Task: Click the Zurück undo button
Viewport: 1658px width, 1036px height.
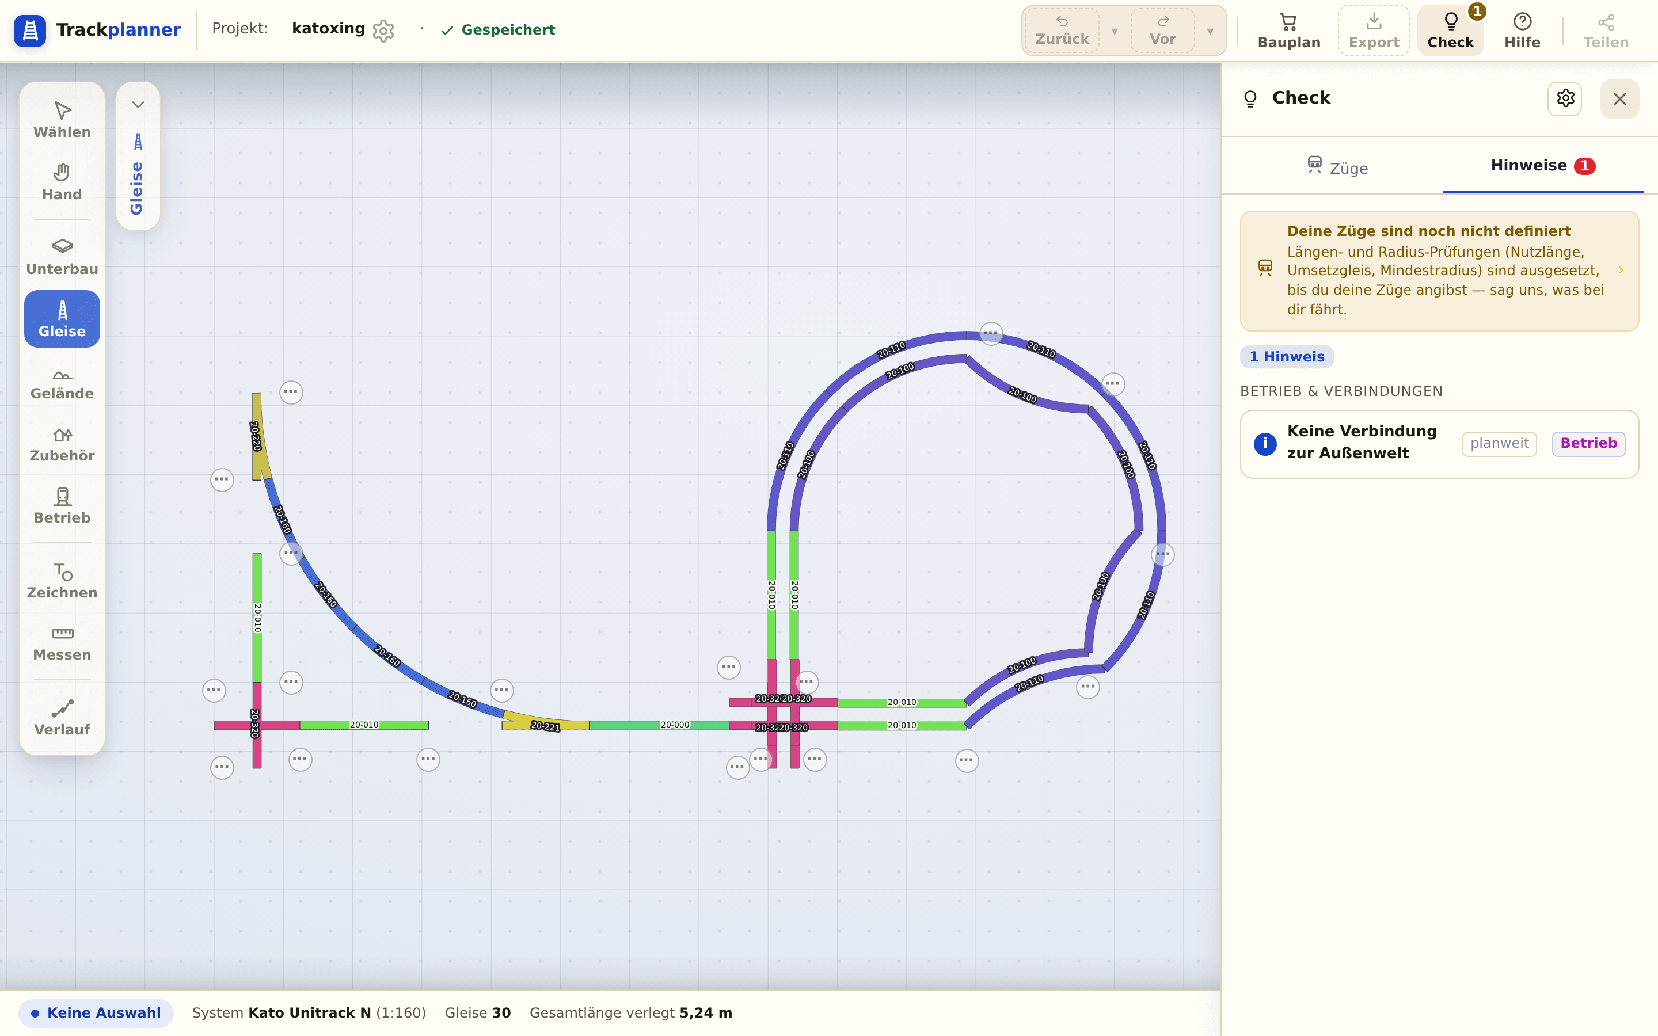Action: (x=1063, y=31)
